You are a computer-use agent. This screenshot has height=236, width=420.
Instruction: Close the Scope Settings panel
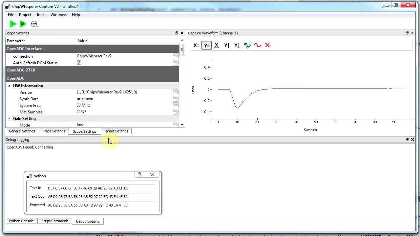[x=182, y=33]
